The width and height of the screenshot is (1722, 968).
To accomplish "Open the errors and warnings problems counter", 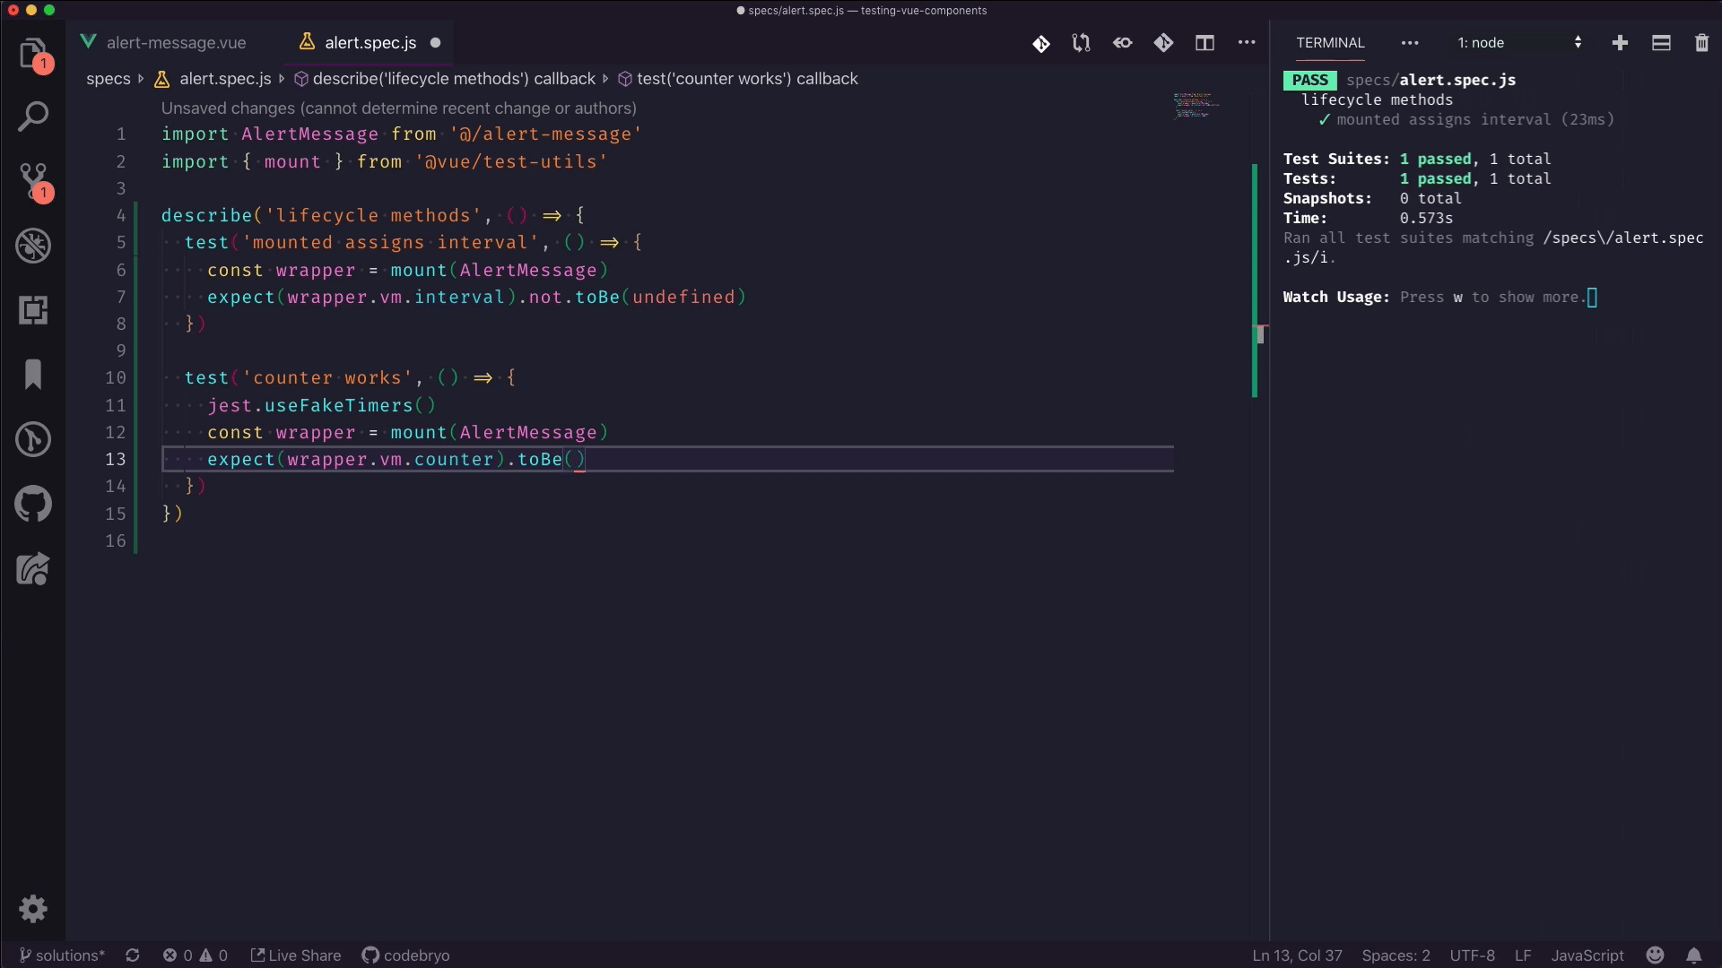I will (x=196, y=955).
